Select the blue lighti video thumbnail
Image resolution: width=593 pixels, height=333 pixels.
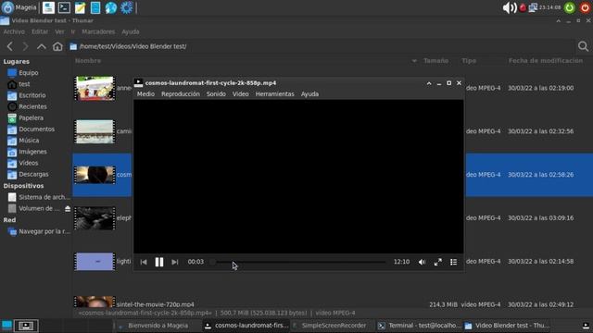(95, 261)
